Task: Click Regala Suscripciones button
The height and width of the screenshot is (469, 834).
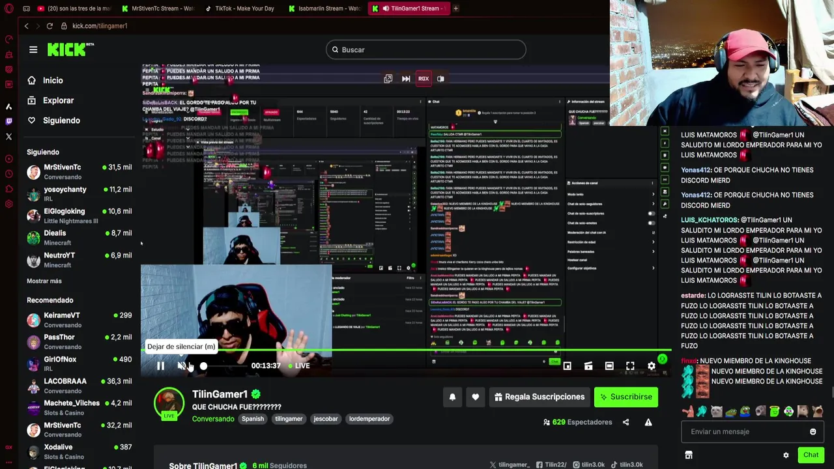Action: click(539, 397)
